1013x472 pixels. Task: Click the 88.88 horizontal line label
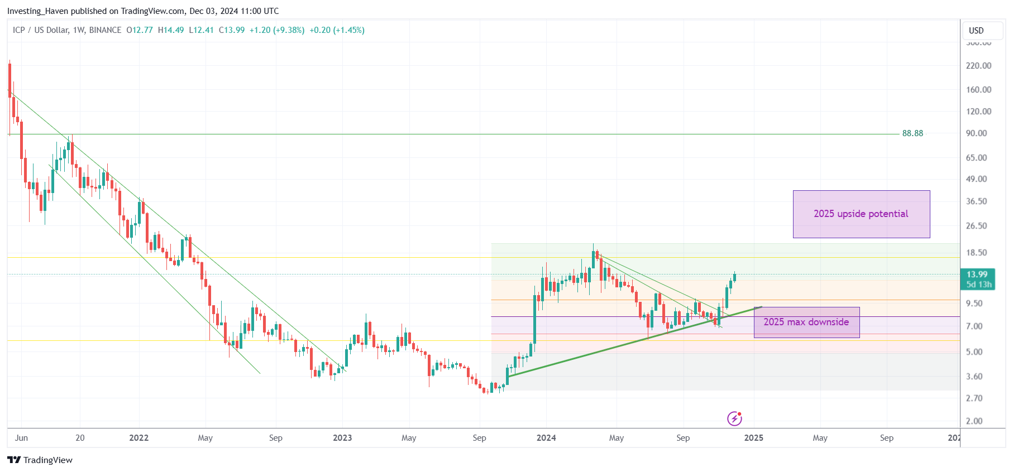tap(912, 133)
